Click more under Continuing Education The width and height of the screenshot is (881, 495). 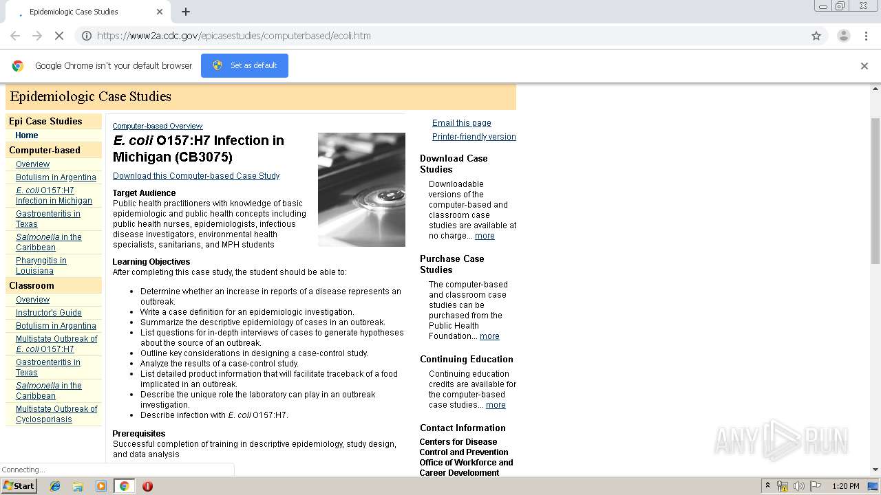tap(496, 405)
